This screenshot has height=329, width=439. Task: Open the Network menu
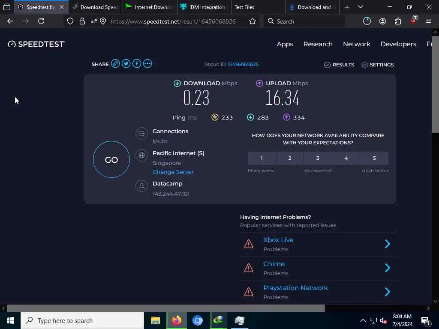click(357, 44)
